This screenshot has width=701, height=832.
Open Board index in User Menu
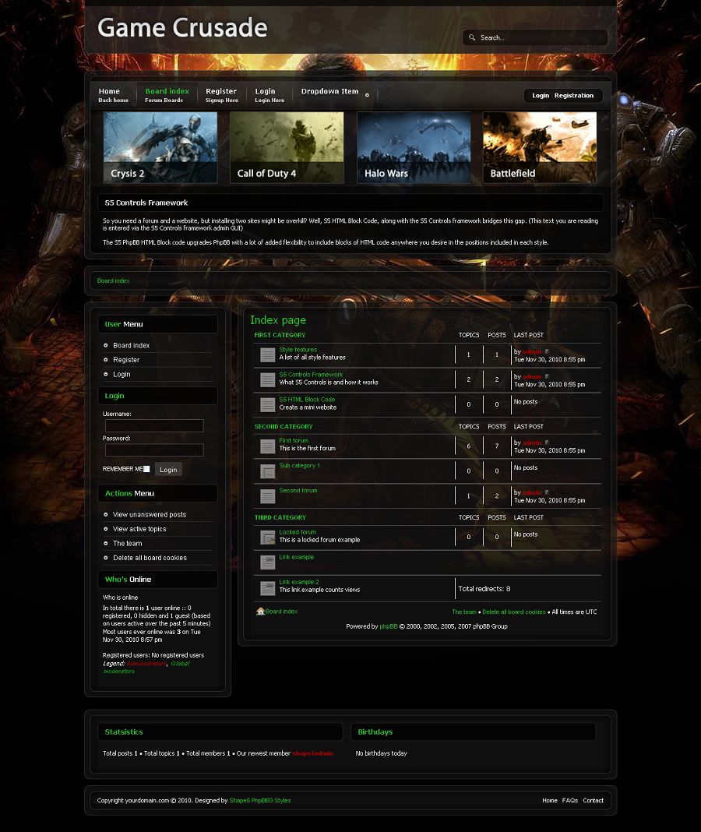tap(131, 345)
